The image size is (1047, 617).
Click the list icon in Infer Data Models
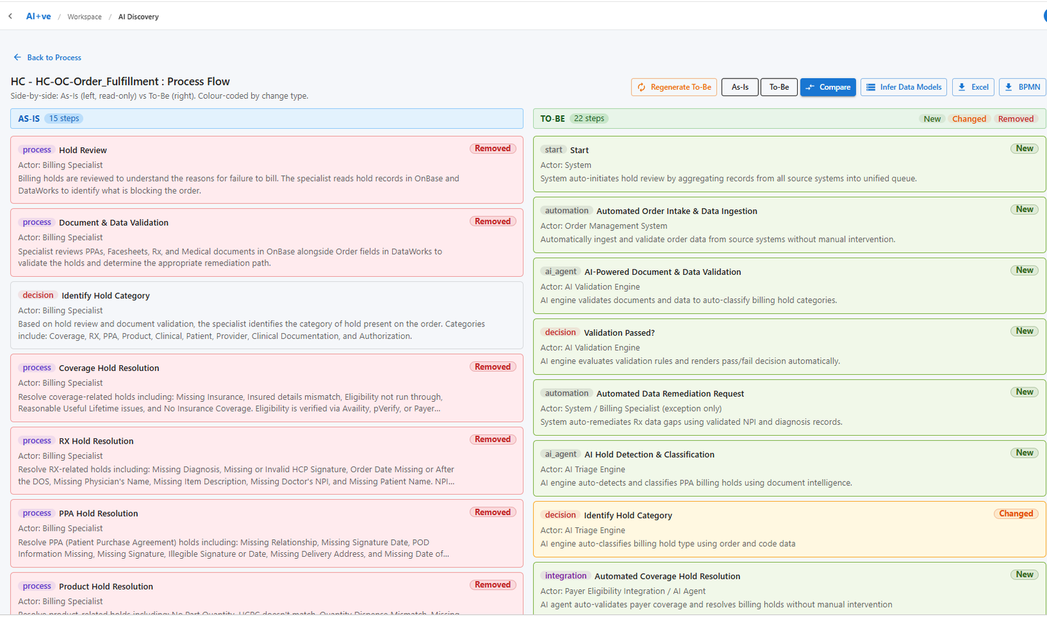tap(871, 87)
